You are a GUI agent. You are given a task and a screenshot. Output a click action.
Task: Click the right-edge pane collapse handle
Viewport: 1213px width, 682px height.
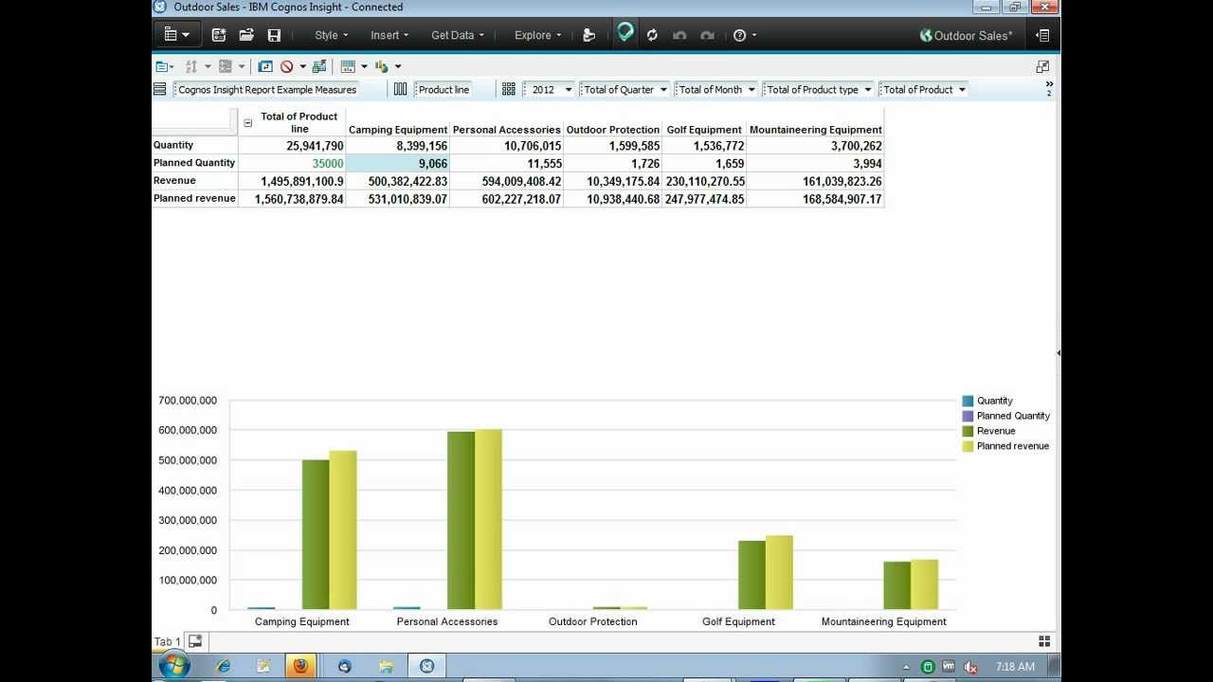tap(1058, 353)
